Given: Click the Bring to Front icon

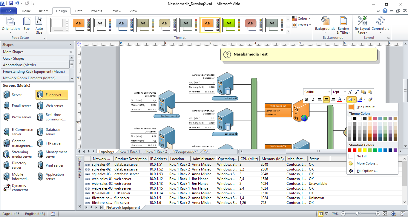Looking at the screenshot, I should click(x=363, y=92).
